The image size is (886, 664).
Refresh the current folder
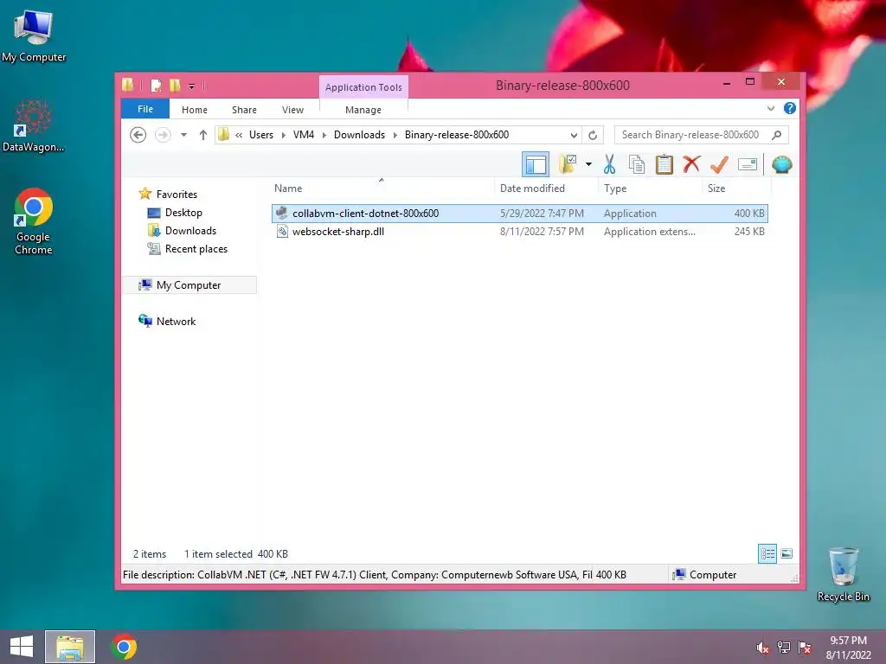pos(593,135)
